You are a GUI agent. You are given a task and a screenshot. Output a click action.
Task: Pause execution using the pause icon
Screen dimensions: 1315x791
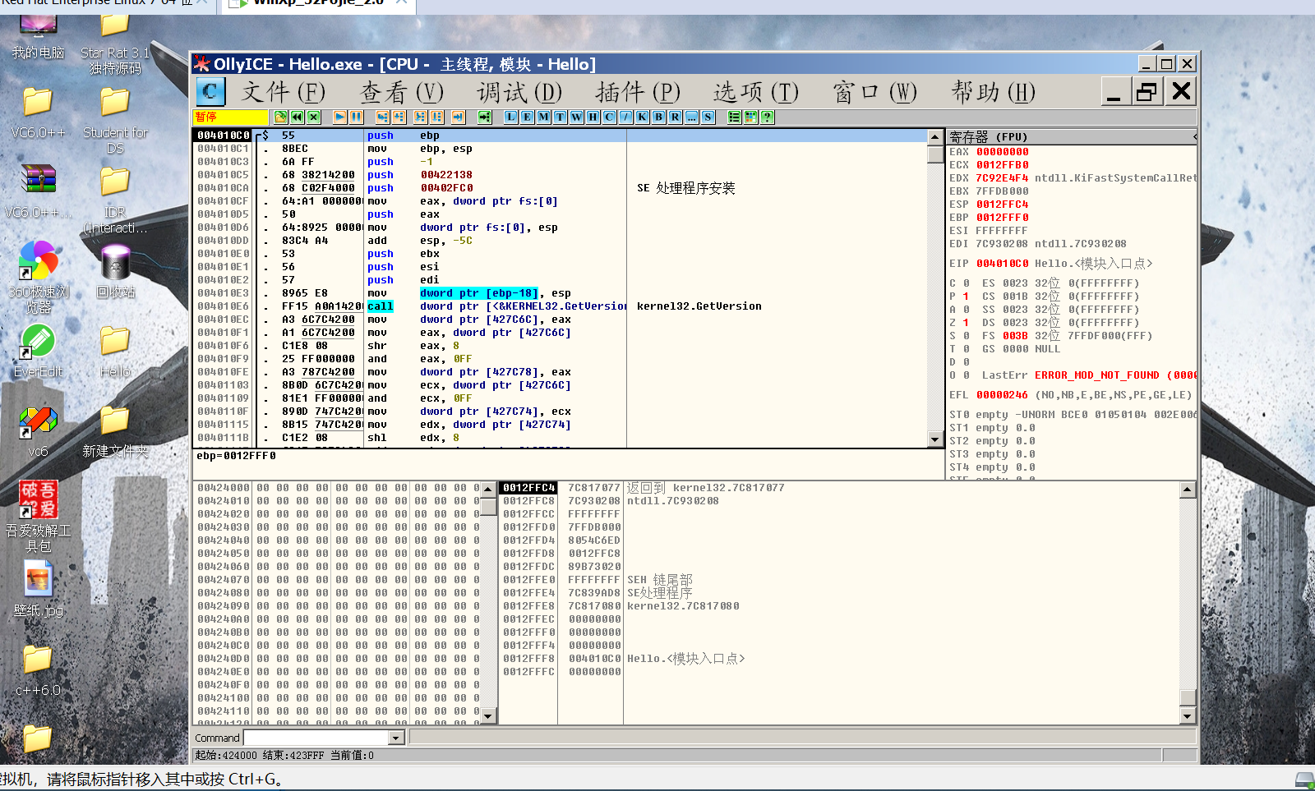(x=356, y=117)
